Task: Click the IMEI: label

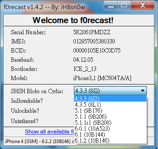Action: (18, 41)
